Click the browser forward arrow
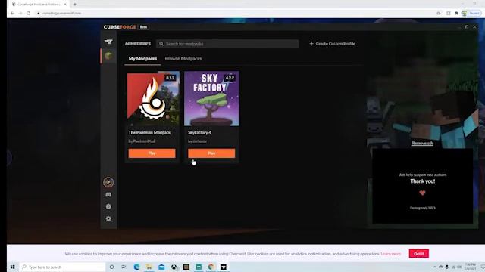 (x=20, y=14)
